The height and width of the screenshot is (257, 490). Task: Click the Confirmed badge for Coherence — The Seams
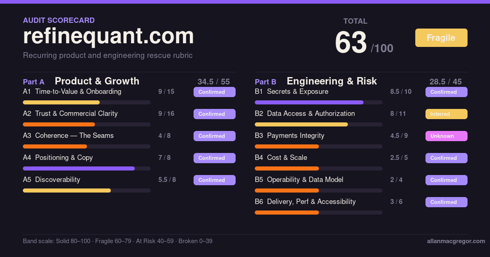pyautogui.click(x=214, y=136)
